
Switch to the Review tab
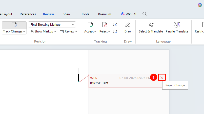coord(49,14)
